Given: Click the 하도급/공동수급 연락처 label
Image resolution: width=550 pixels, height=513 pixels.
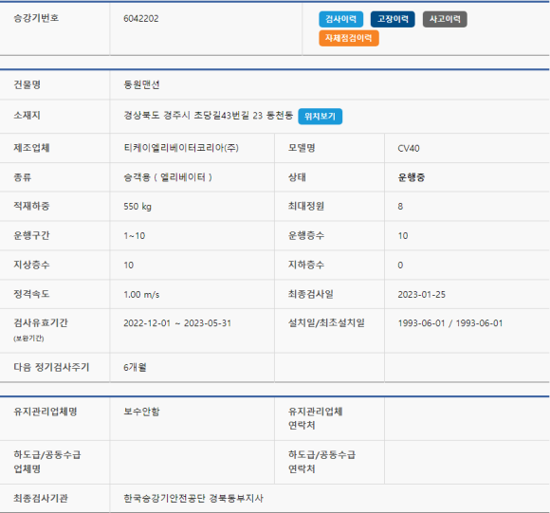Looking at the screenshot, I should 322,462.
